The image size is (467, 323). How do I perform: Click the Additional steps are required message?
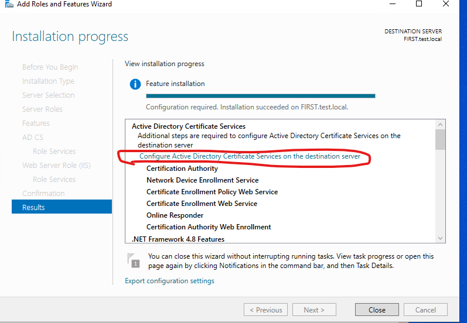click(269, 140)
